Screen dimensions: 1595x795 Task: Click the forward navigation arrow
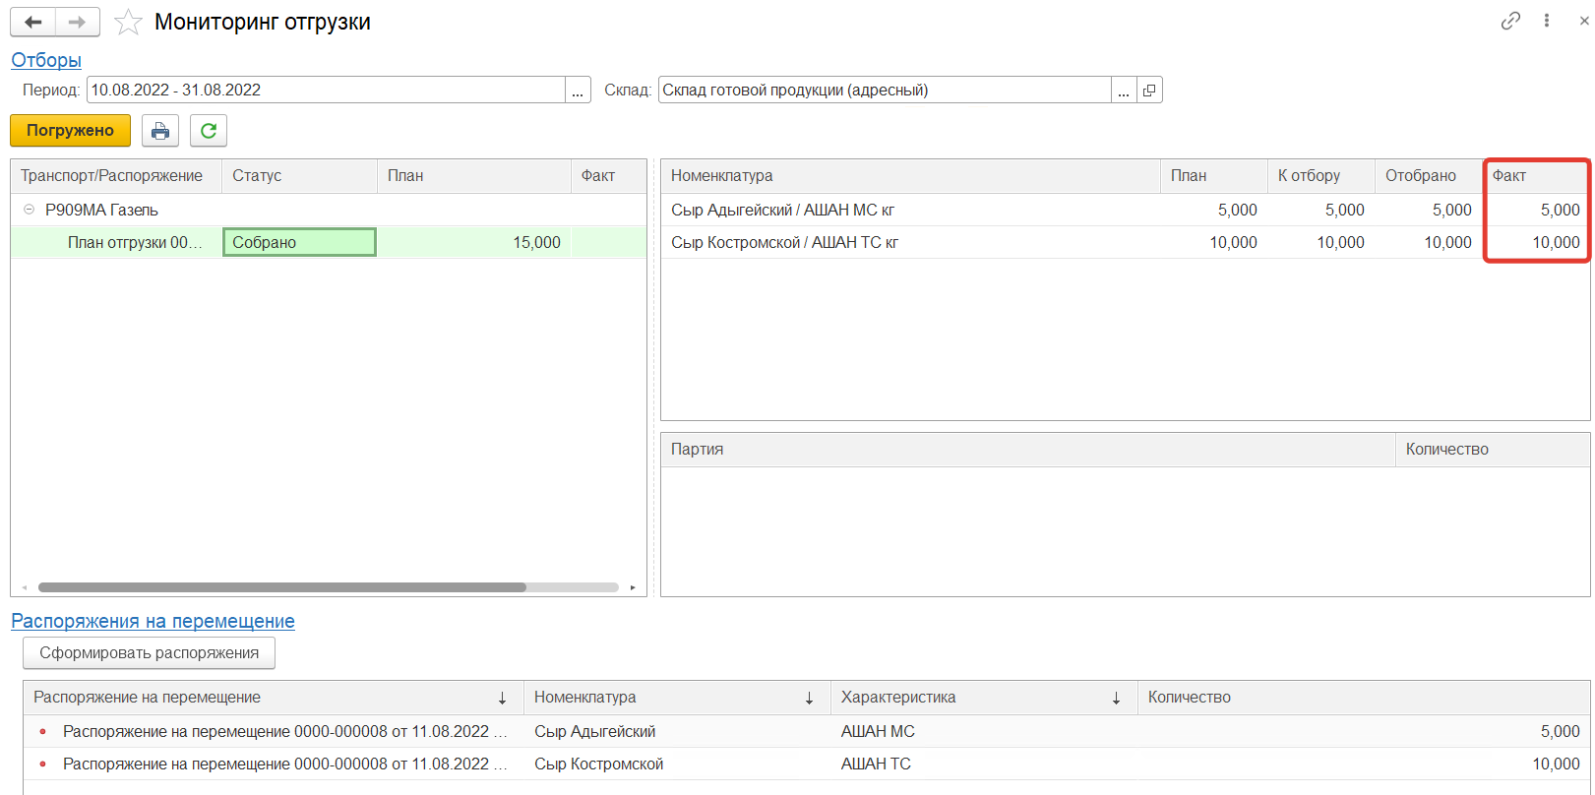[77, 22]
